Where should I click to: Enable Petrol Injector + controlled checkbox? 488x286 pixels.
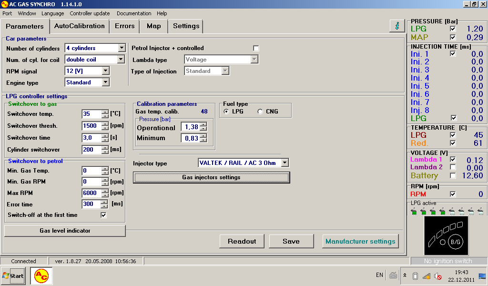[256, 48]
